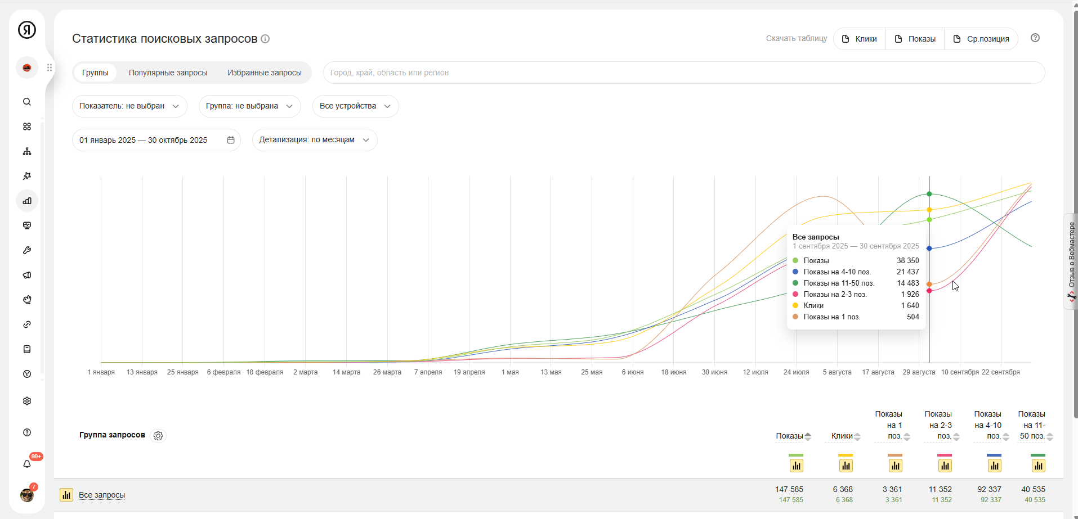The height and width of the screenshot is (519, 1078).
Task: Open calendar icon in date range field
Action: click(231, 140)
